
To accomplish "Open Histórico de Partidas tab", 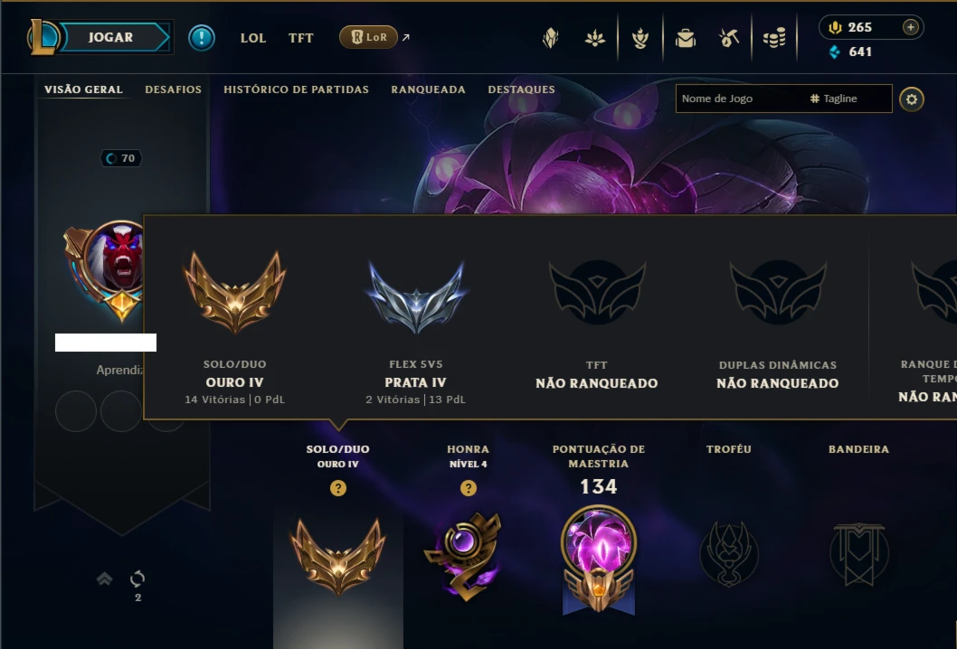I will [x=296, y=89].
